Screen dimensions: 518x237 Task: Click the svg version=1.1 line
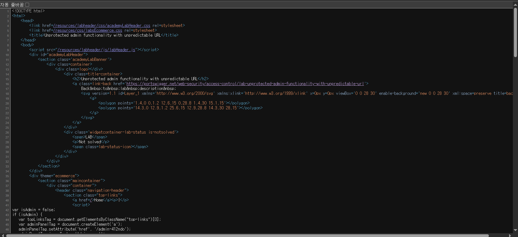pyautogui.click(x=297, y=93)
